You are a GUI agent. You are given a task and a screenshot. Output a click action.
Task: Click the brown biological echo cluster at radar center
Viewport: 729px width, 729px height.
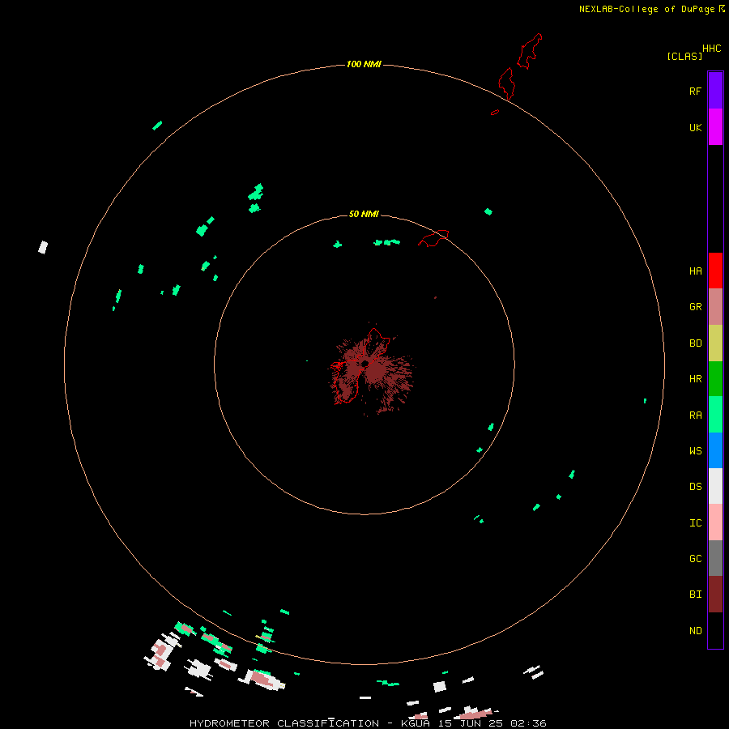[371, 369]
